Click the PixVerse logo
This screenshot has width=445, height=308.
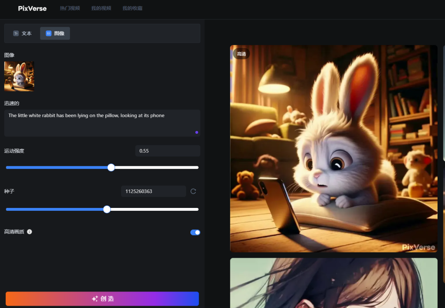[32, 8]
